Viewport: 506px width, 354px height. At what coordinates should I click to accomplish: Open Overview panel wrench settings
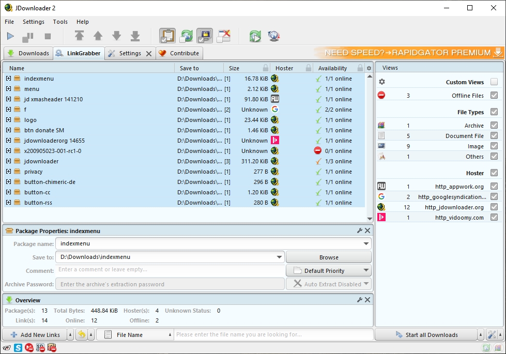(360, 300)
